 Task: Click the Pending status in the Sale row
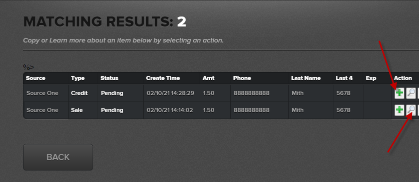[112, 110]
